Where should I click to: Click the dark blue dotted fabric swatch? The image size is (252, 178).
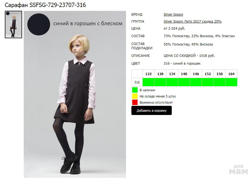[x=39, y=25]
